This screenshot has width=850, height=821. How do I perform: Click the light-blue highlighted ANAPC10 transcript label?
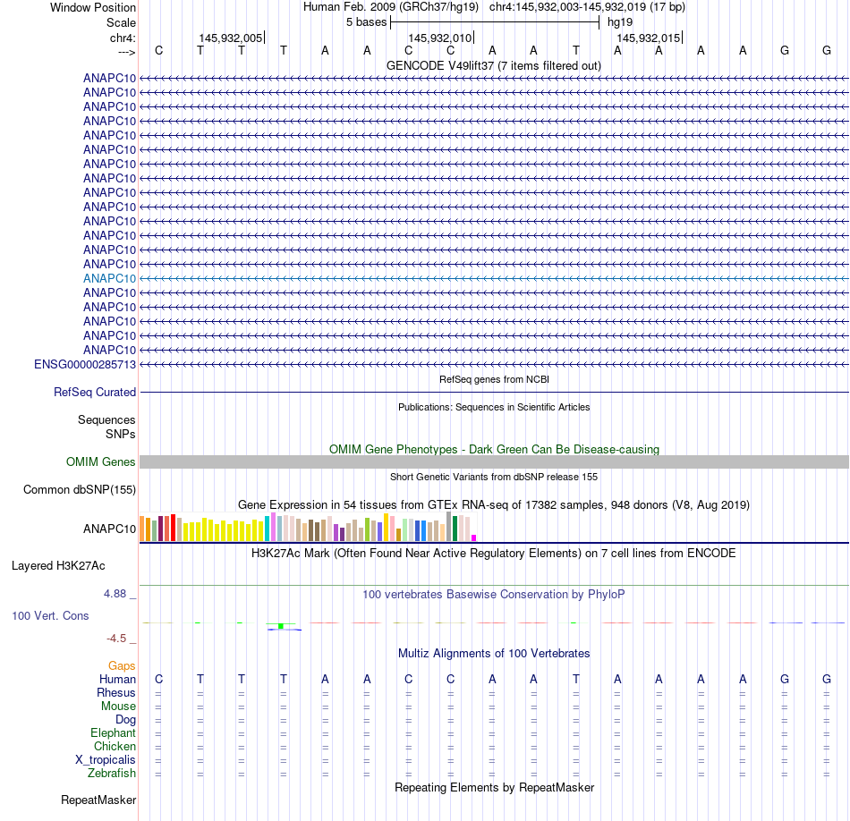(109, 278)
